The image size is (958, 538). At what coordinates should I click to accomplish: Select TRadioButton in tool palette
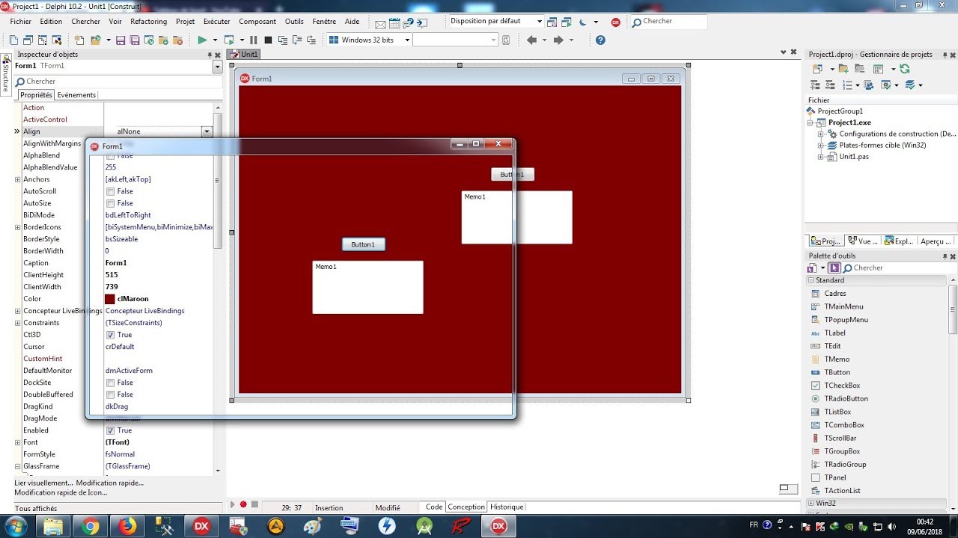point(846,398)
